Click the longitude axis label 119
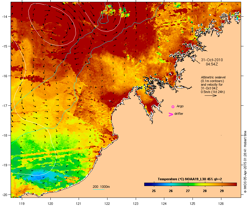The width and height of the screenshot is (249, 206). point(22,204)
